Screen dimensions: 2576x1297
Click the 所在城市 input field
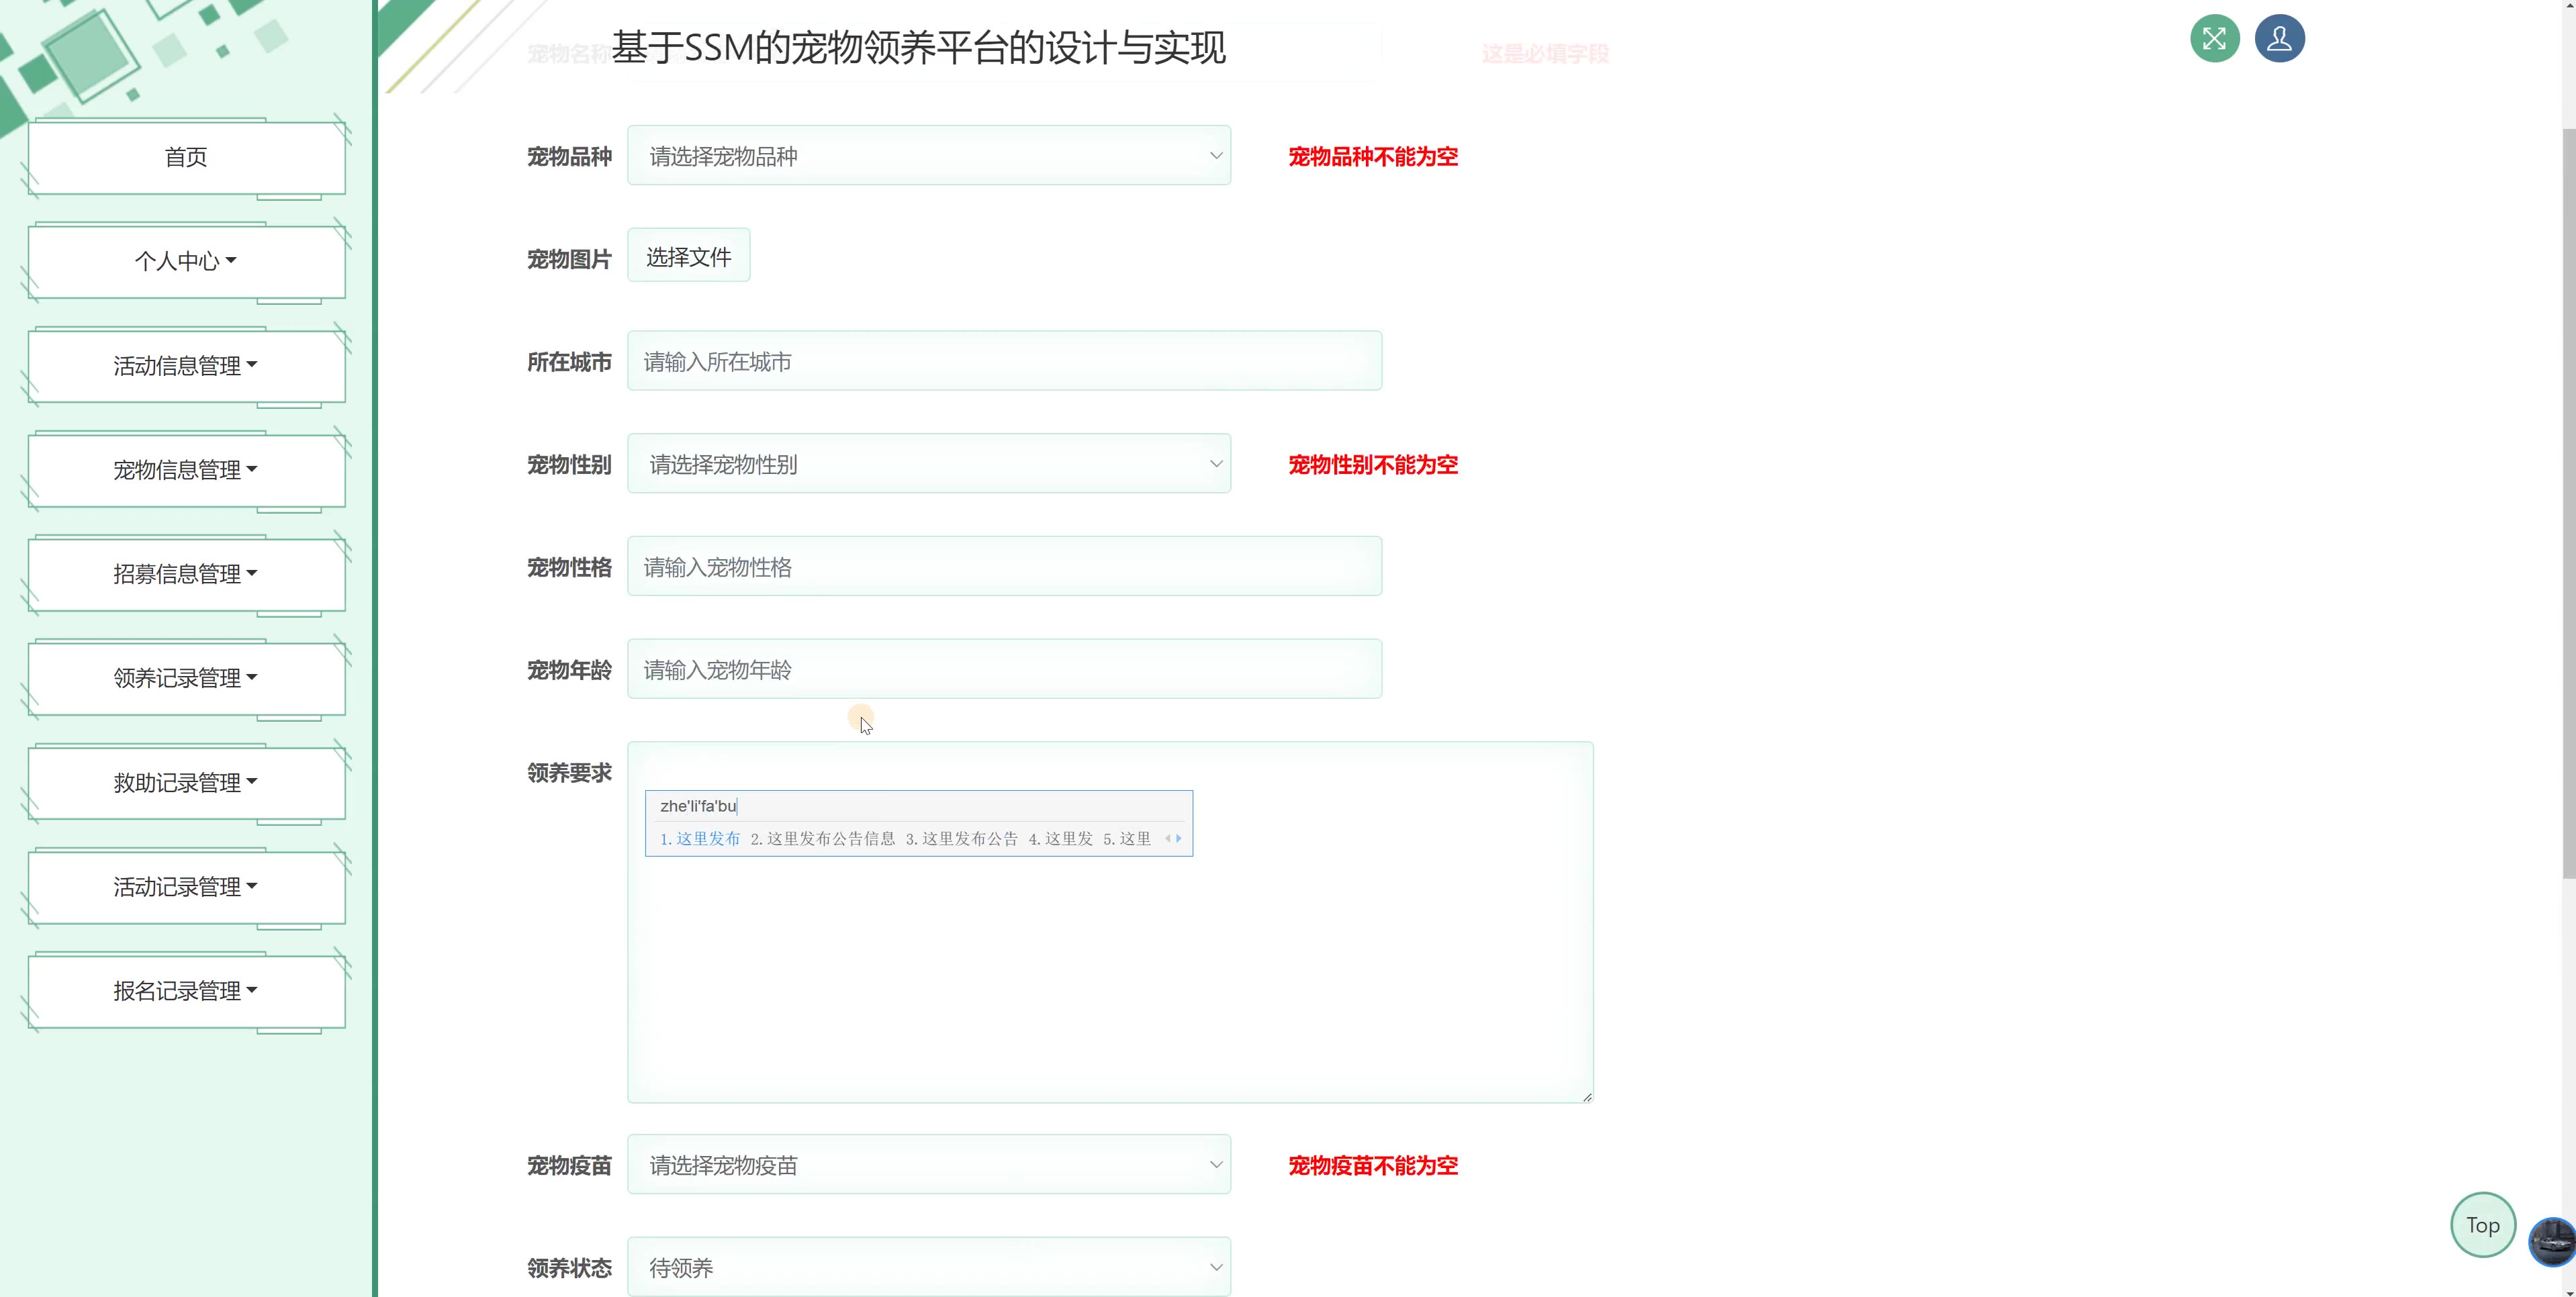(x=1003, y=361)
